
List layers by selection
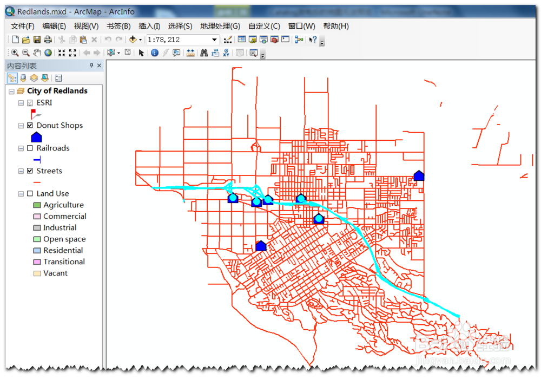click(x=45, y=79)
